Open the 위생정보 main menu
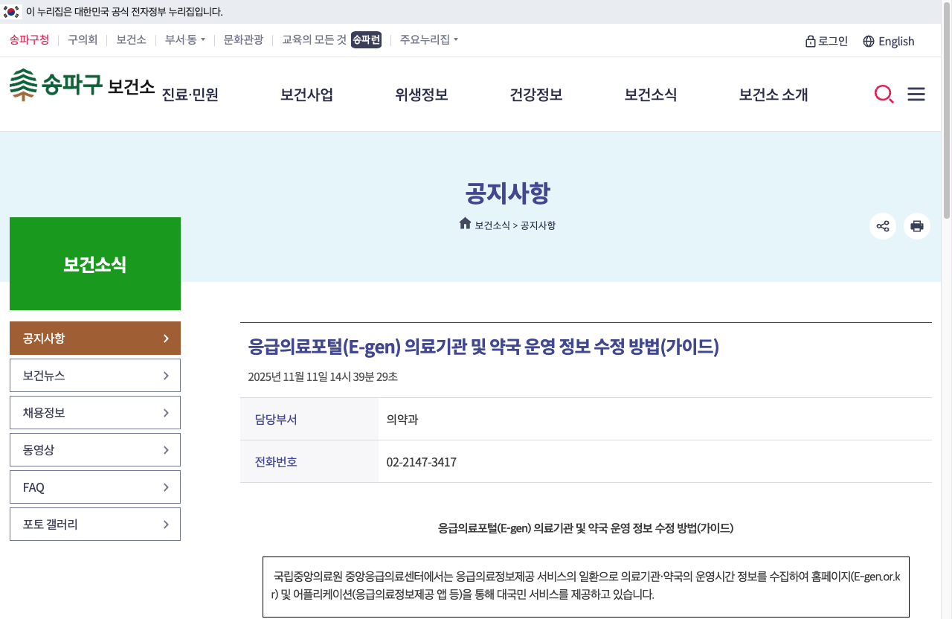The image size is (952, 619). click(422, 94)
